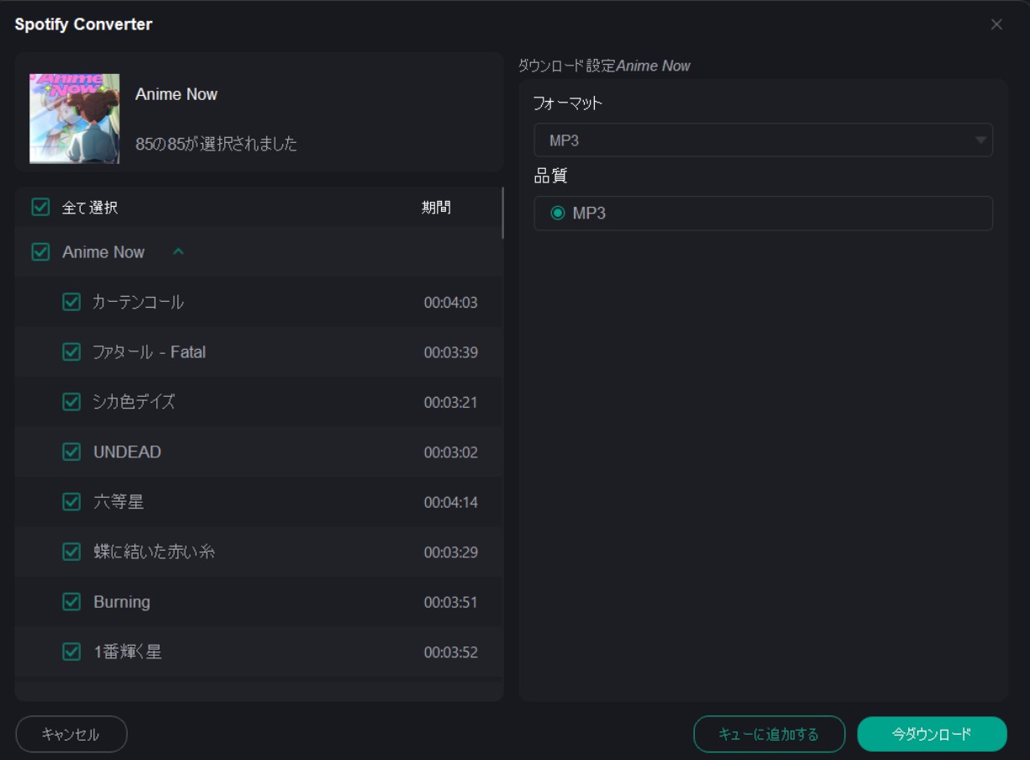Click the 00:03:21 duration value
Image resolution: width=1030 pixels, height=760 pixels.
click(450, 403)
